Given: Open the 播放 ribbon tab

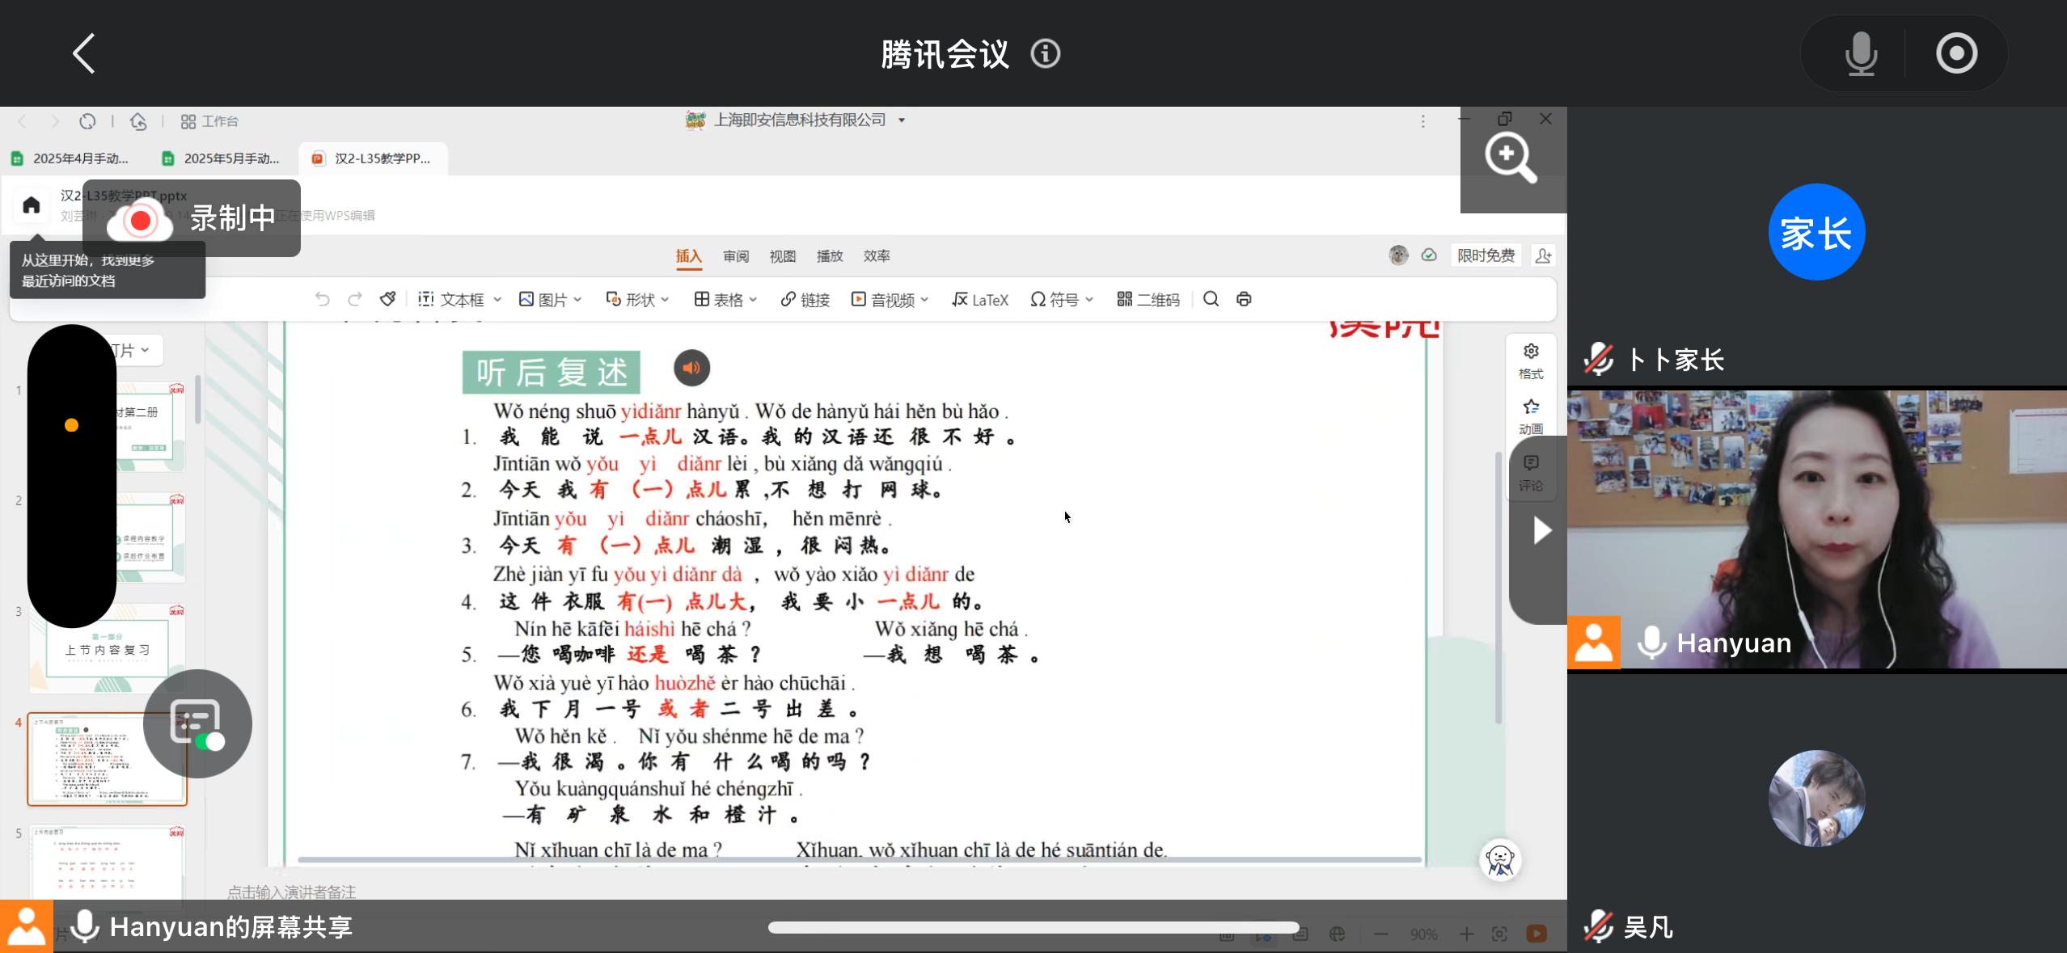Looking at the screenshot, I should point(830,256).
